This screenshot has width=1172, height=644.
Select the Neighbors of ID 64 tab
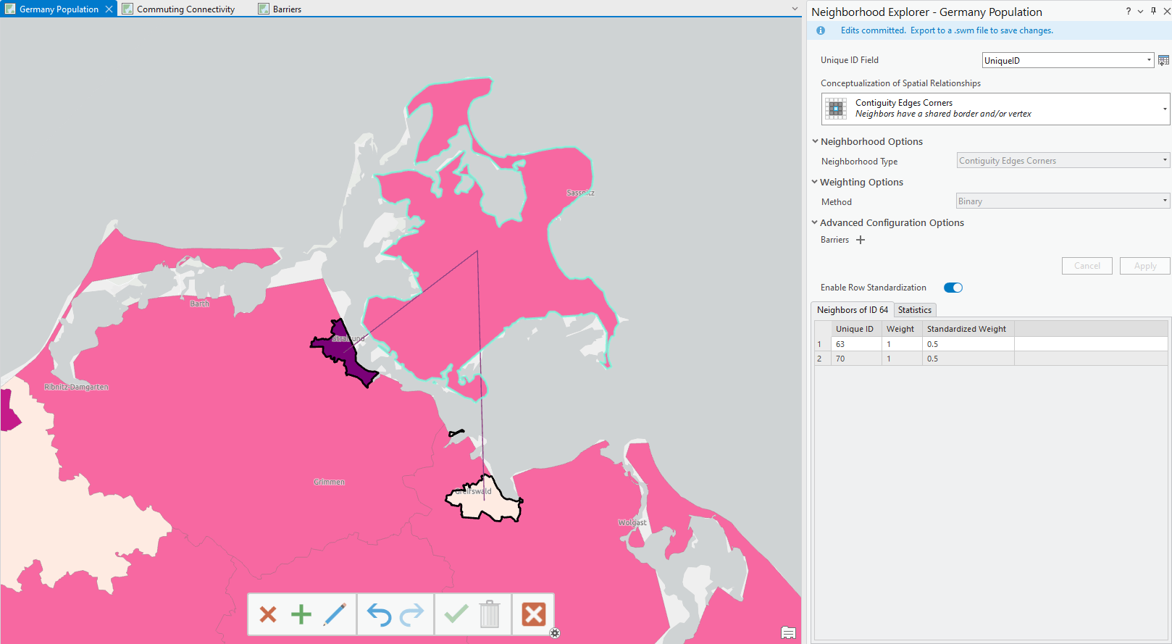click(853, 310)
